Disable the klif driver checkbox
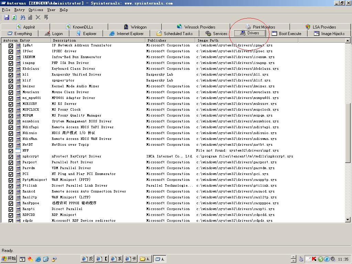 point(11,81)
